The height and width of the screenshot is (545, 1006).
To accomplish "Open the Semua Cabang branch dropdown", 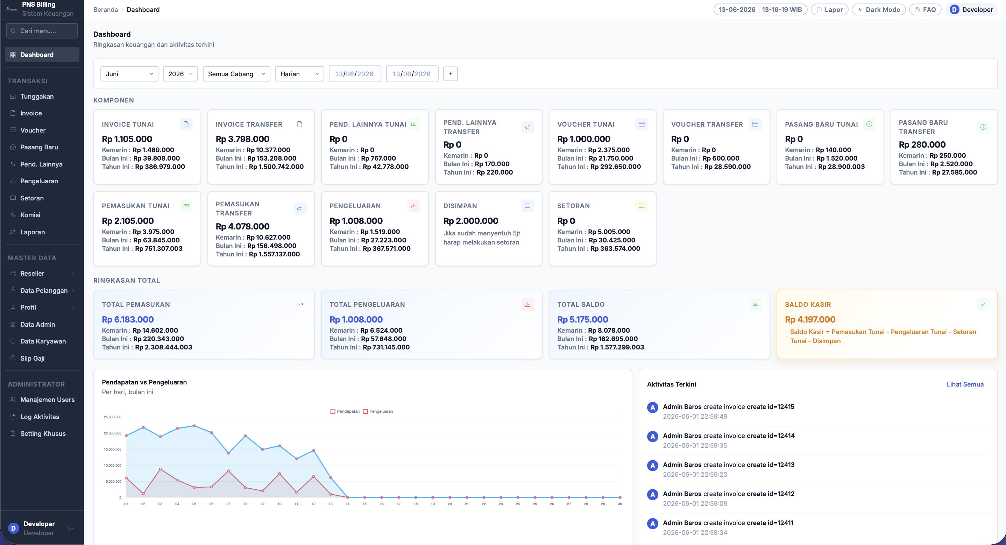I will tap(236, 74).
